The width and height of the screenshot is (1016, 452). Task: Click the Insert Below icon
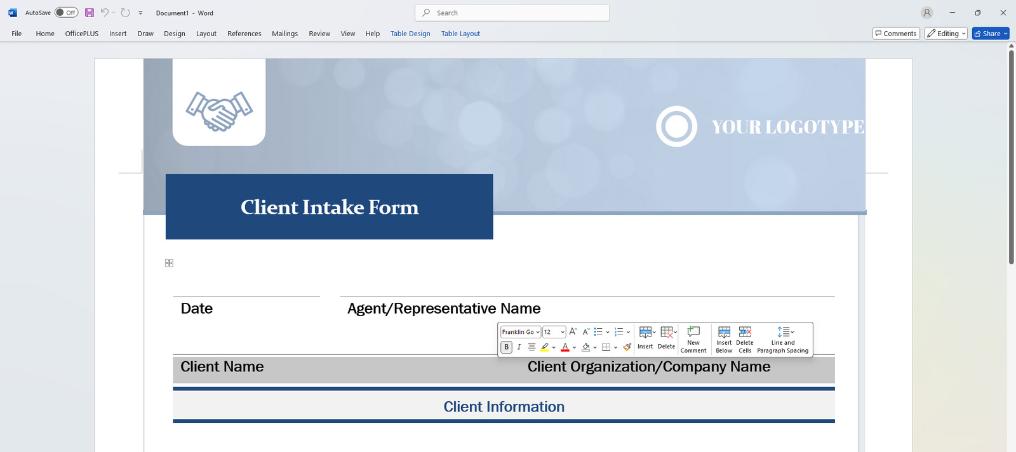[x=724, y=332]
